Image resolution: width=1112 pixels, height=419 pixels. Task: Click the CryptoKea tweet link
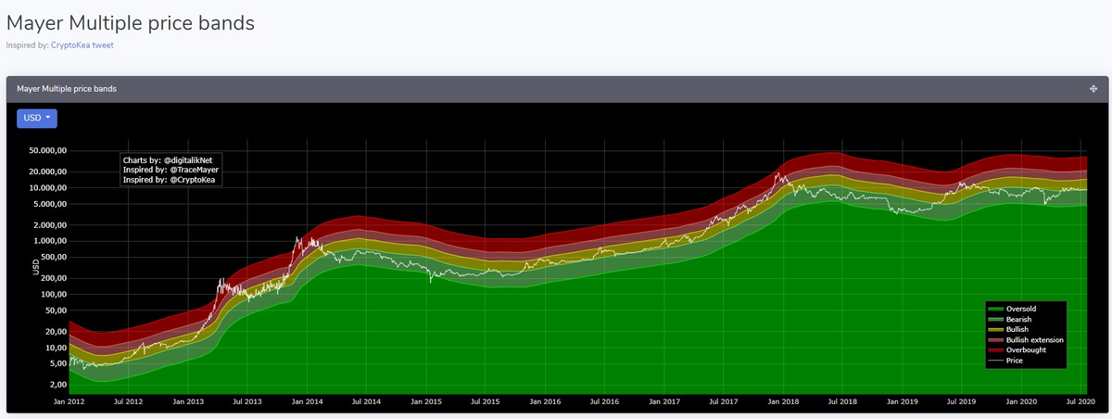click(x=82, y=44)
